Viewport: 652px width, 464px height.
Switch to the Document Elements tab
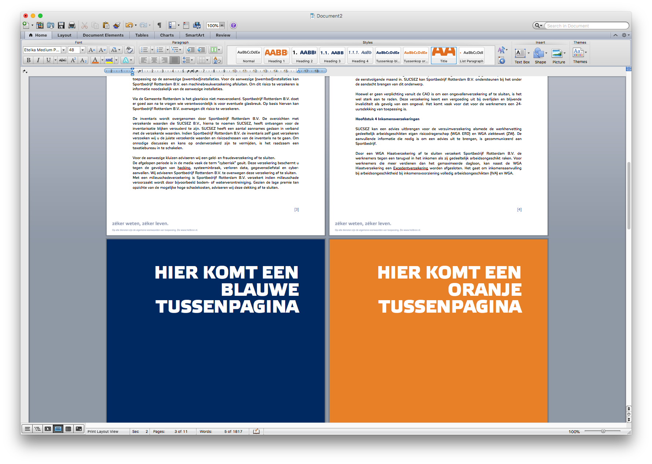[x=103, y=35]
